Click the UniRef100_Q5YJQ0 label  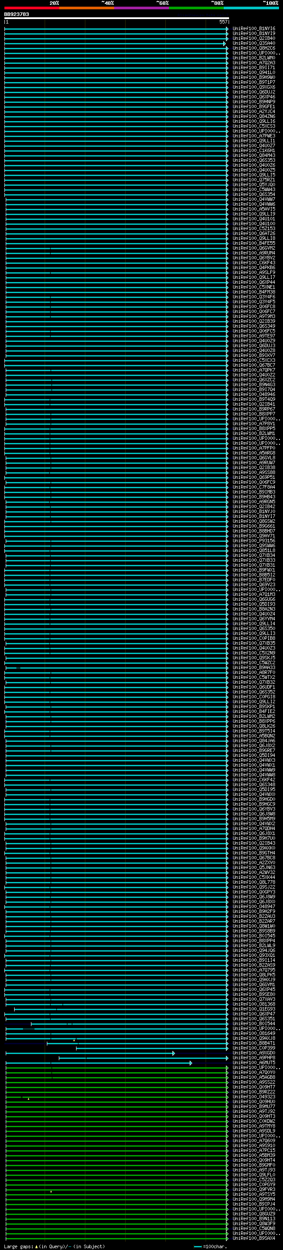253,184
